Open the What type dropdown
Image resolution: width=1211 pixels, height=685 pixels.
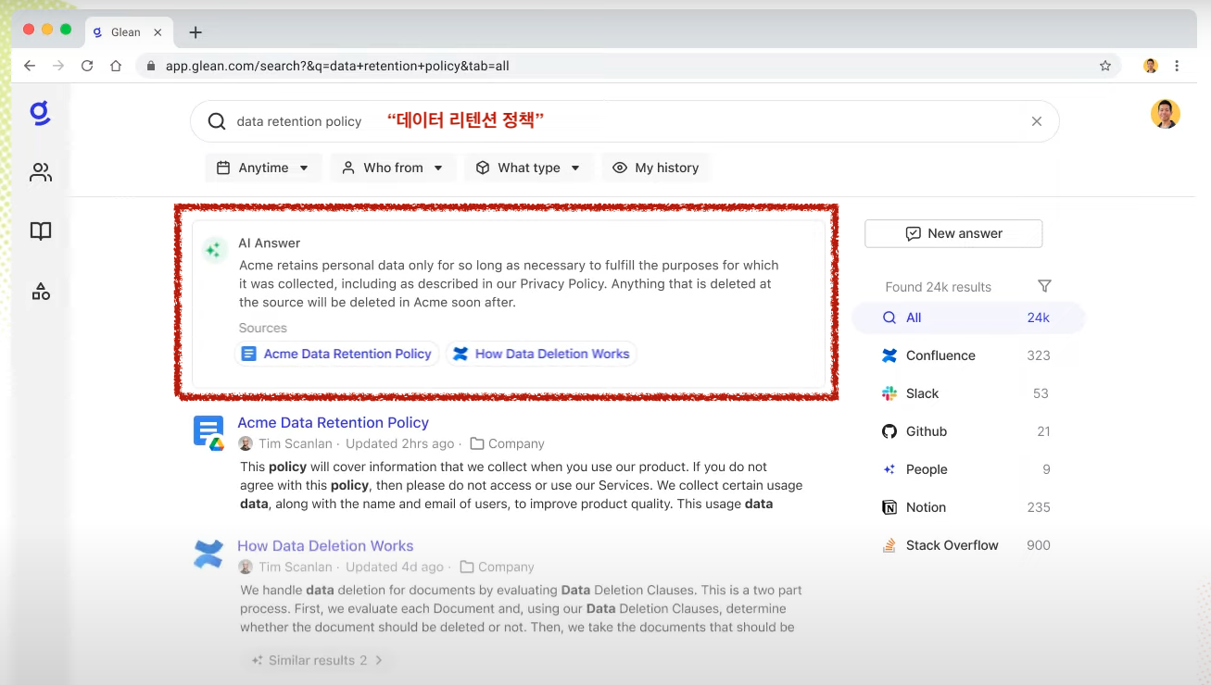click(529, 168)
